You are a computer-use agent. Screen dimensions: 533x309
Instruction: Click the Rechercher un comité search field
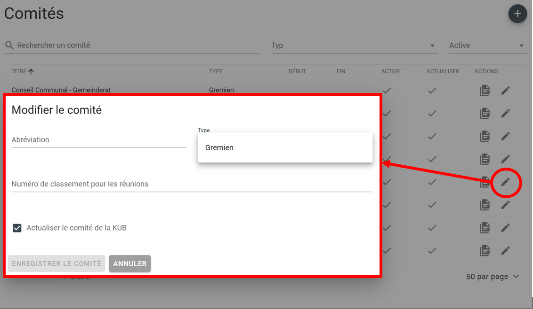coord(137,46)
